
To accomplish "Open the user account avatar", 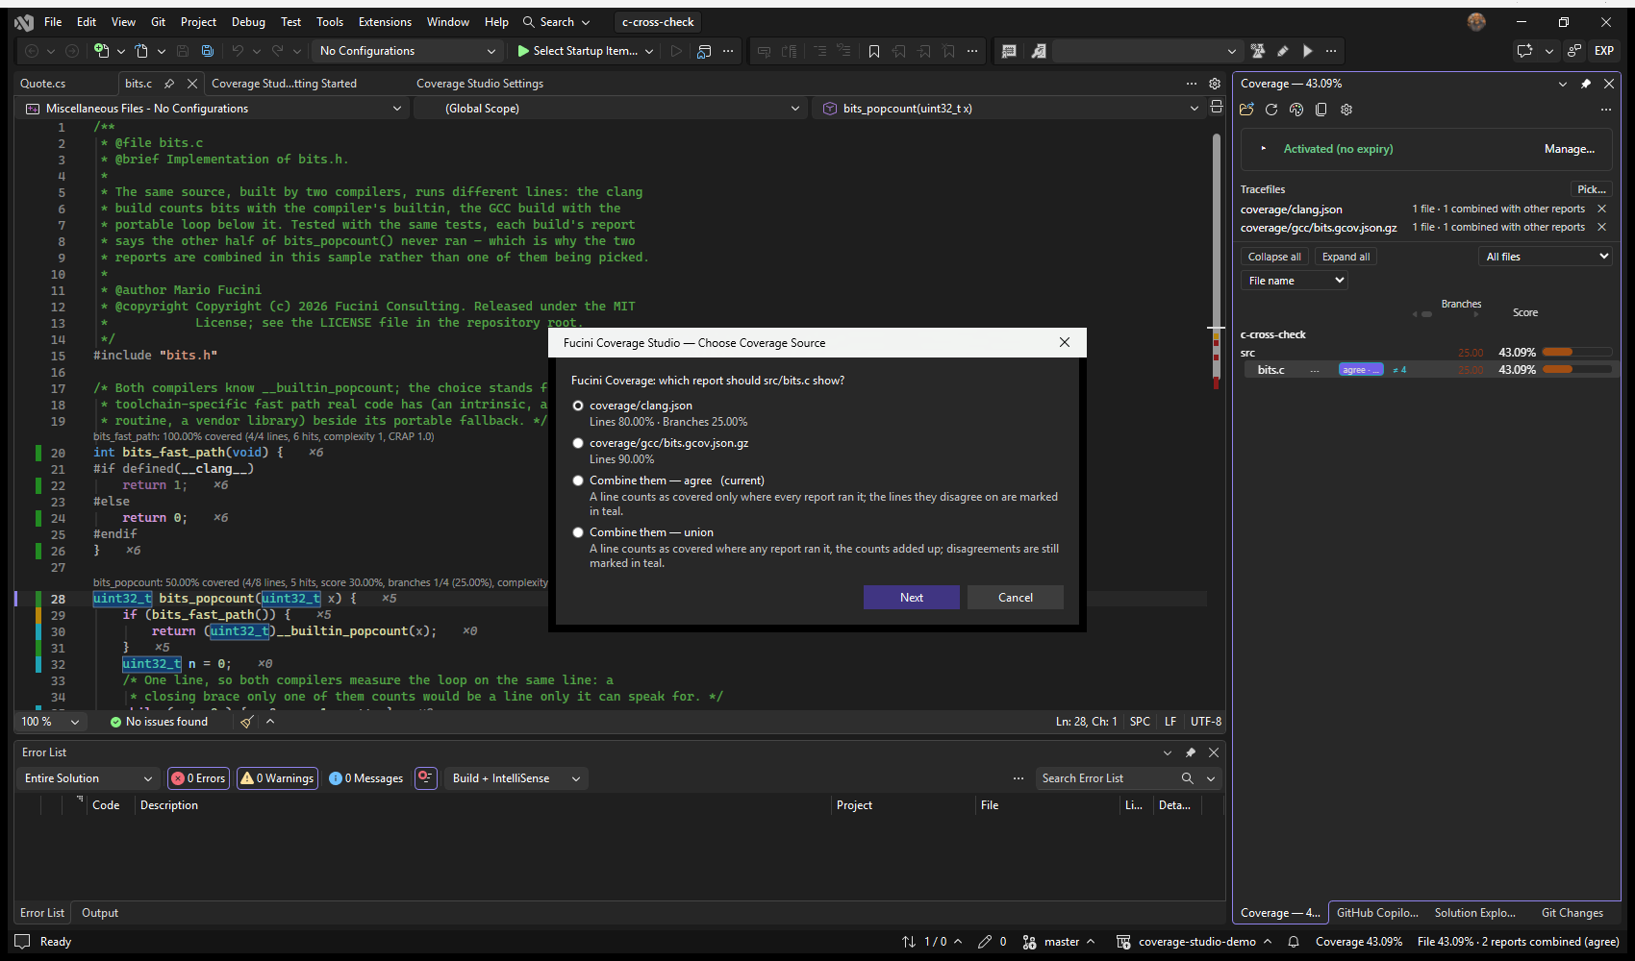I will 1476,21.
